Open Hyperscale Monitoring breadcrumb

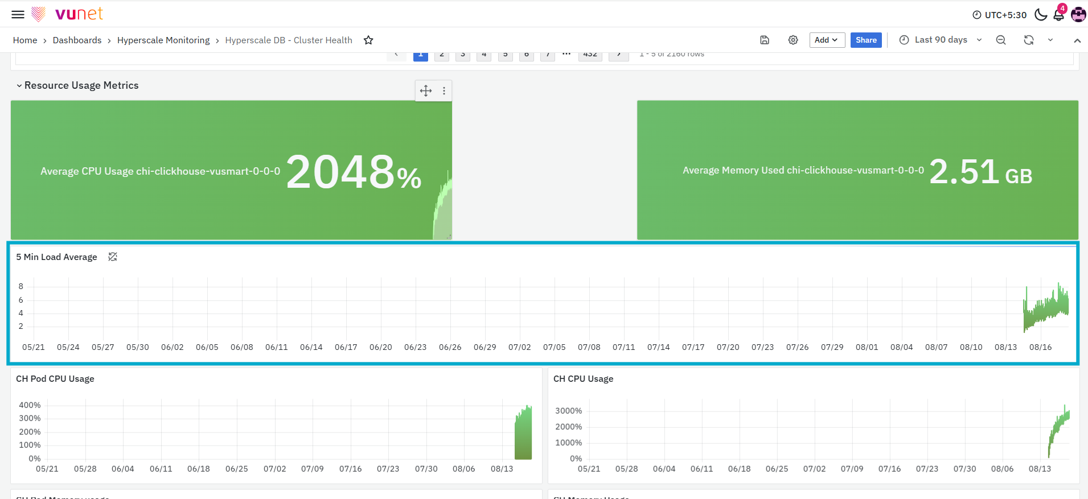(163, 40)
